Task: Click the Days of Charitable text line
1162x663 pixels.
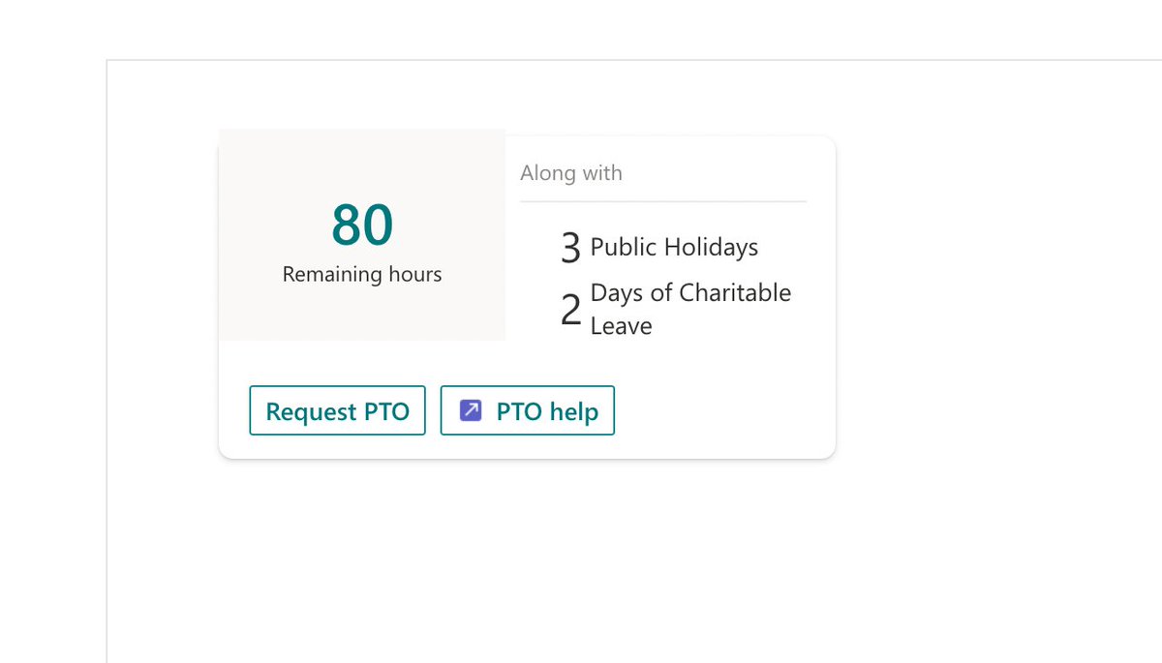Action: [x=690, y=292]
